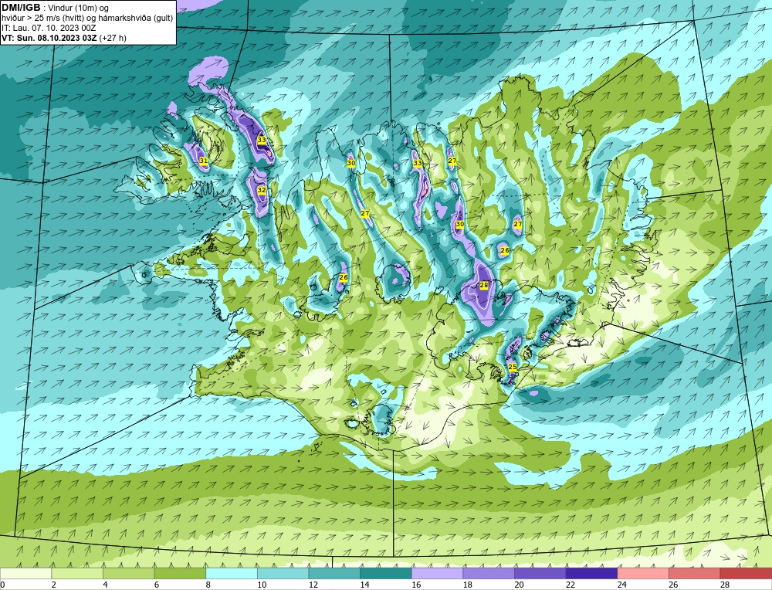Select the "24" legend scale number

[x=621, y=585]
